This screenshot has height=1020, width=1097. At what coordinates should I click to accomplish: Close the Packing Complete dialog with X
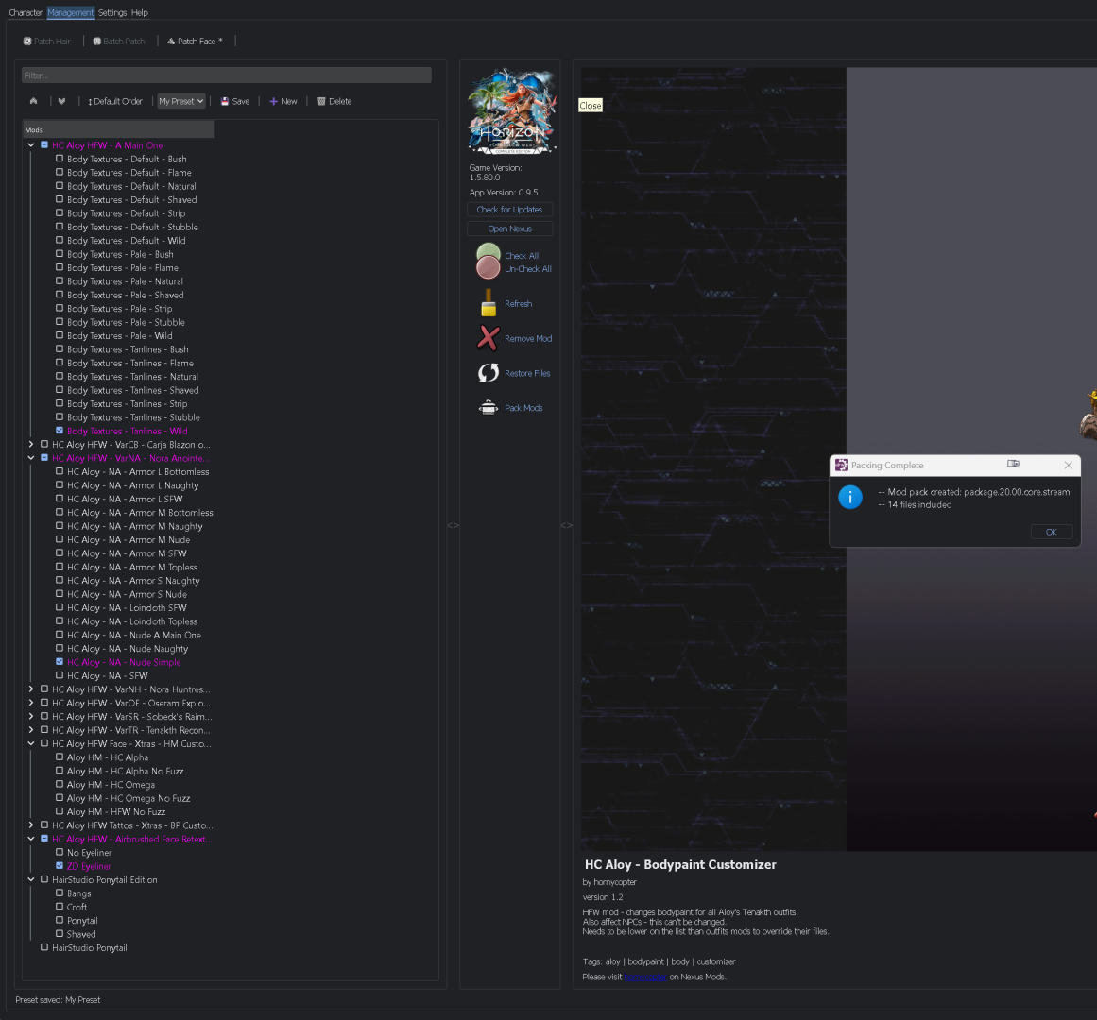(x=1069, y=465)
